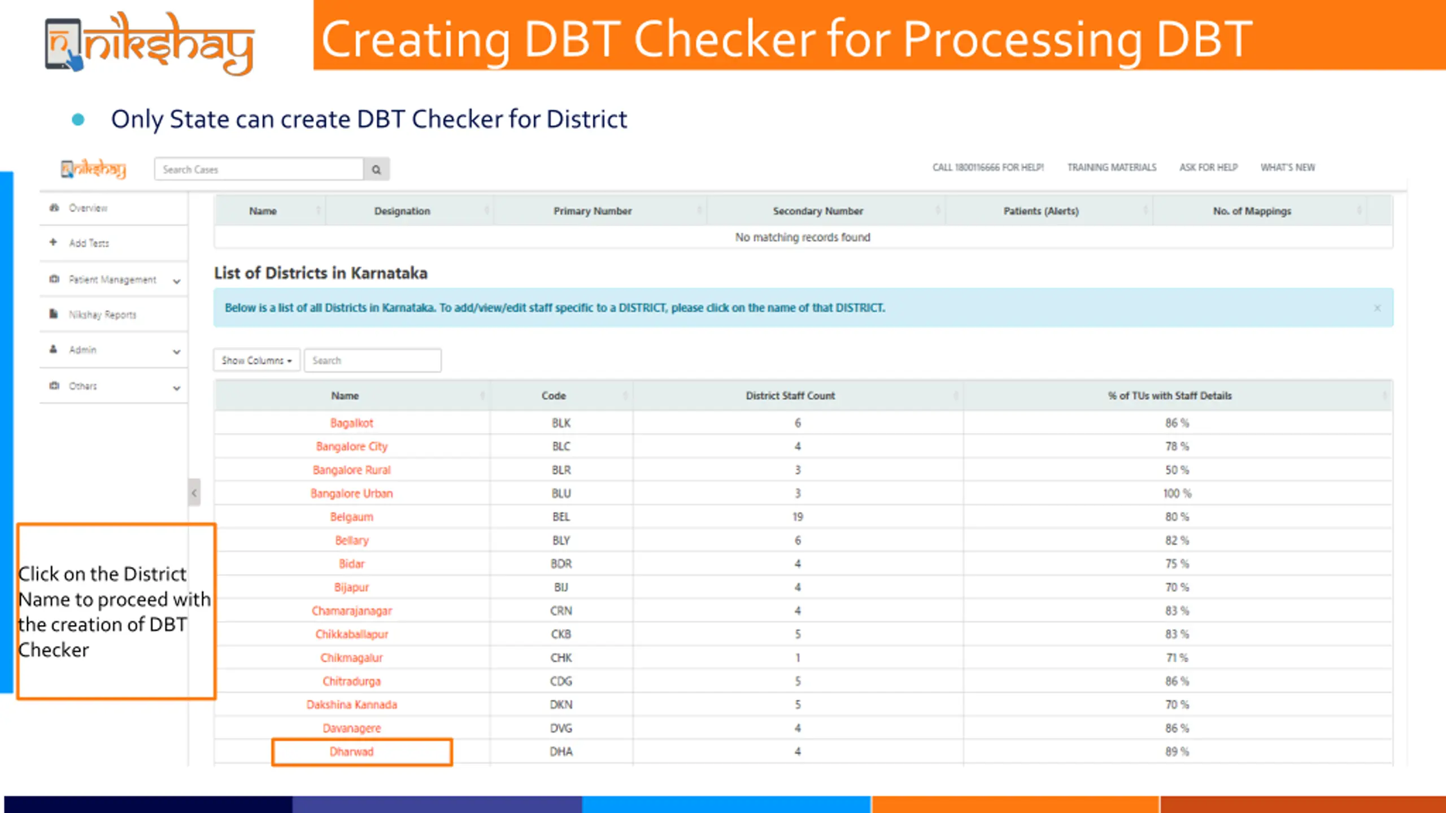Sort by % of TUs with Staff Details
The height and width of the screenshot is (813, 1446).
click(1178, 395)
